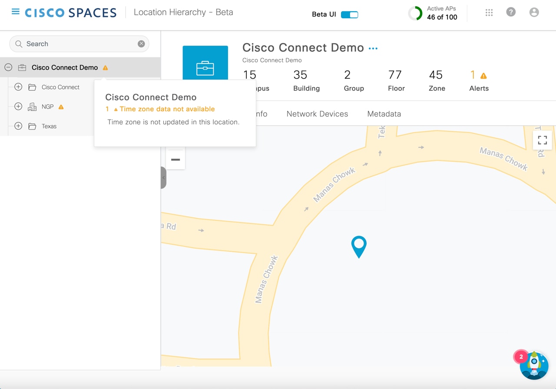
Task: Click into the Search field
Action: tap(79, 44)
